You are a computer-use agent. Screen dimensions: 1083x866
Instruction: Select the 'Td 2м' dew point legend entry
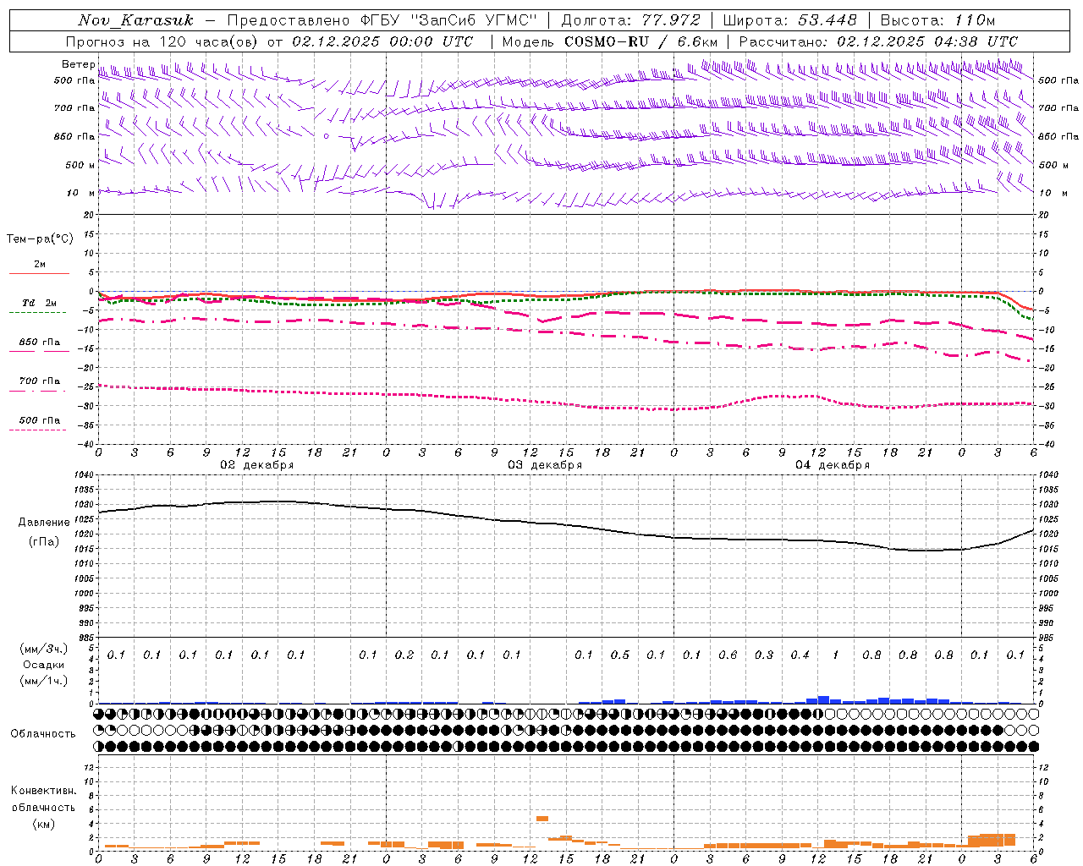pyautogui.click(x=40, y=303)
